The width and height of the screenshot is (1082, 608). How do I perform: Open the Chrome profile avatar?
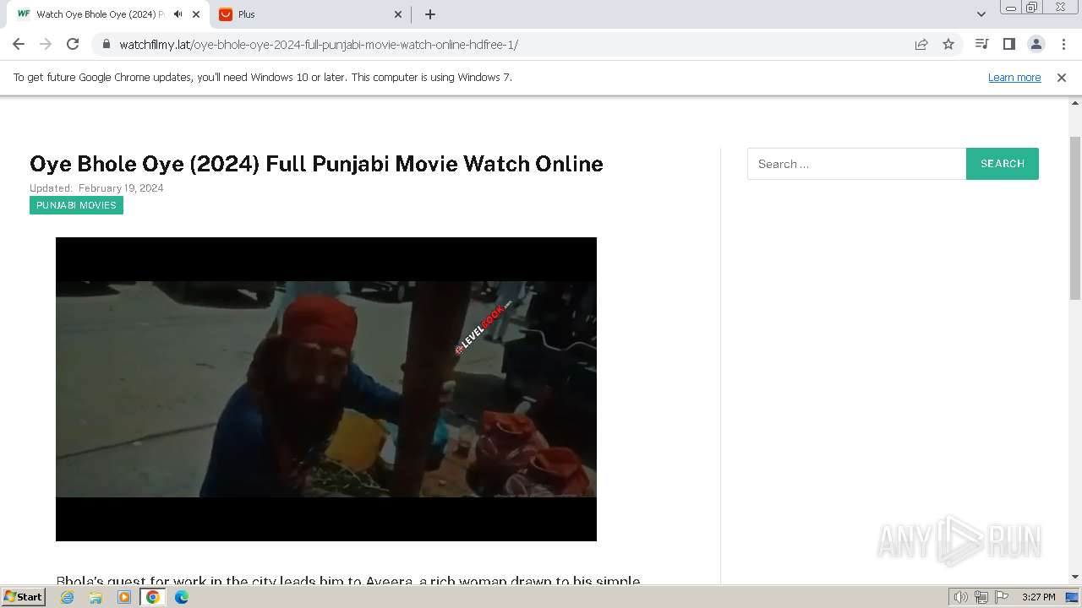[1036, 44]
